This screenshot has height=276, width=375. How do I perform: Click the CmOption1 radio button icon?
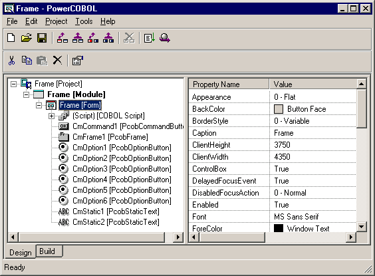[x=63, y=147]
